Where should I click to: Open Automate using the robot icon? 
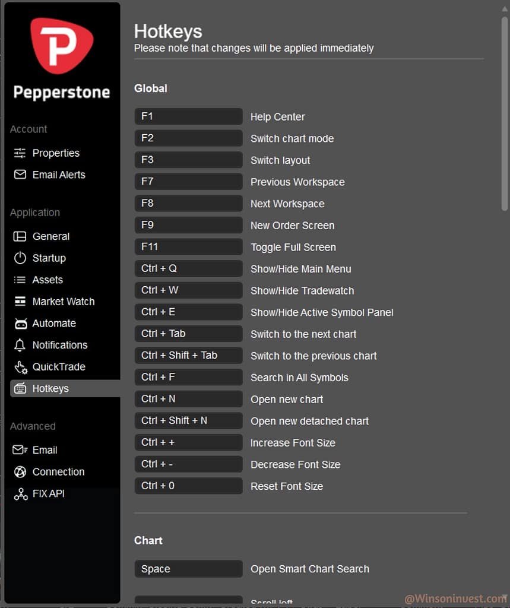pyautogui.click(x=21, y=324)
